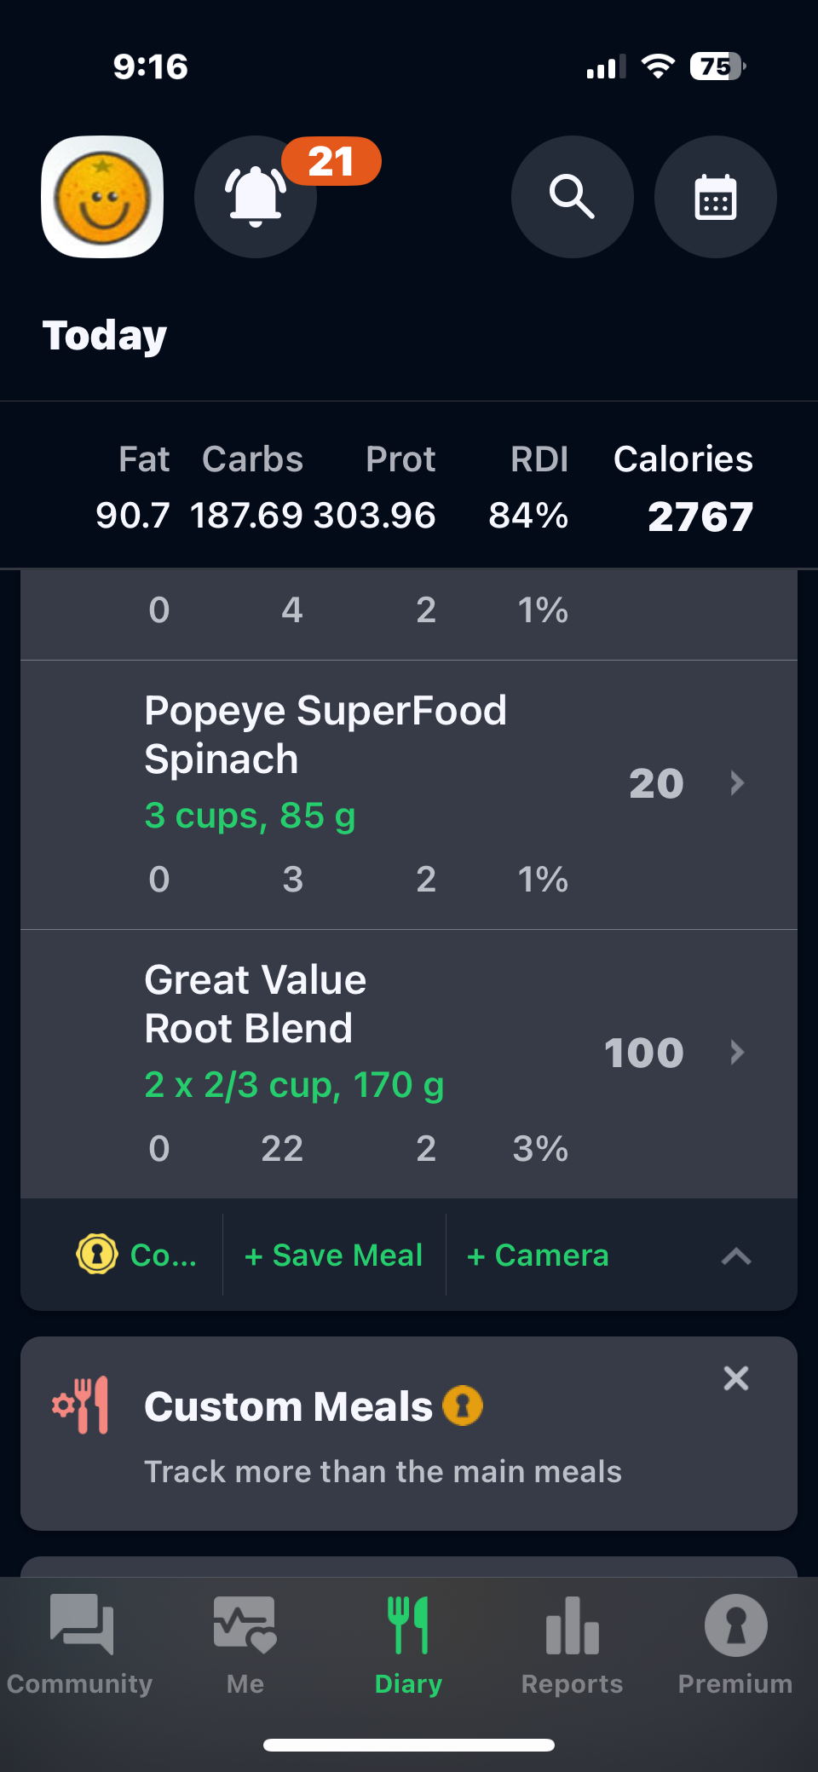This screenshot has width=818, height=1772.
Task: Collapse the meal section with up chevron
Action: 736,1255
